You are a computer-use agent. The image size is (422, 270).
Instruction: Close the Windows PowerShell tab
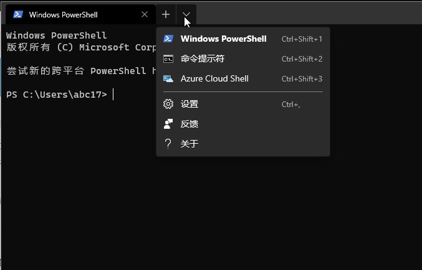pos(145,14)
